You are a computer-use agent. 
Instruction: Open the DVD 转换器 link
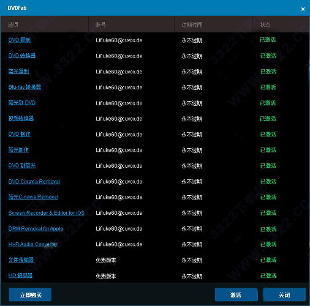(x=22, y=56)
